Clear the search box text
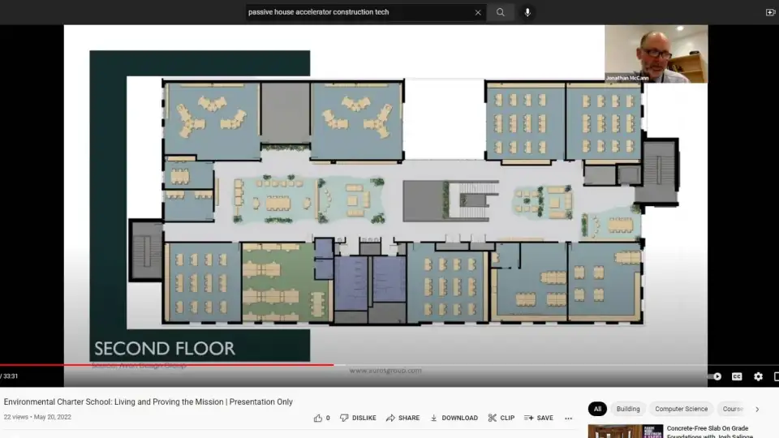 [478, 12]
